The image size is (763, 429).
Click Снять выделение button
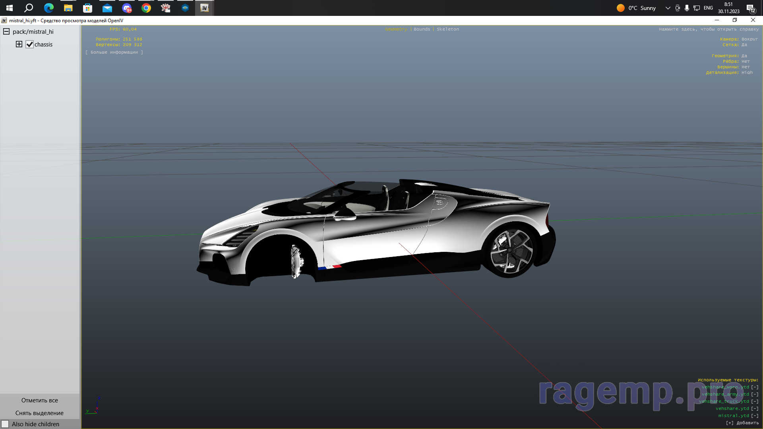[x=40, y=413]
